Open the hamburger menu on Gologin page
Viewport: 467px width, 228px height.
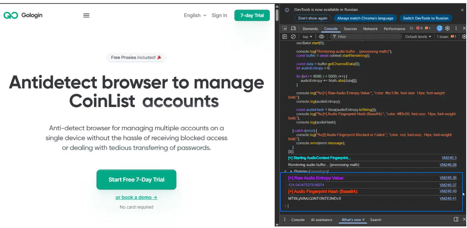(86, 16)
